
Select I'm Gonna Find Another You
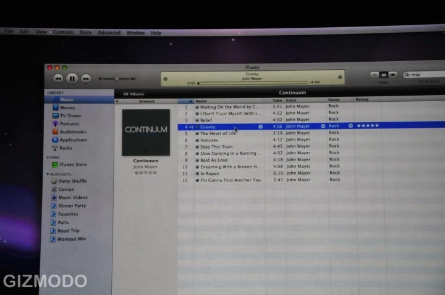[x=231, y=180]
